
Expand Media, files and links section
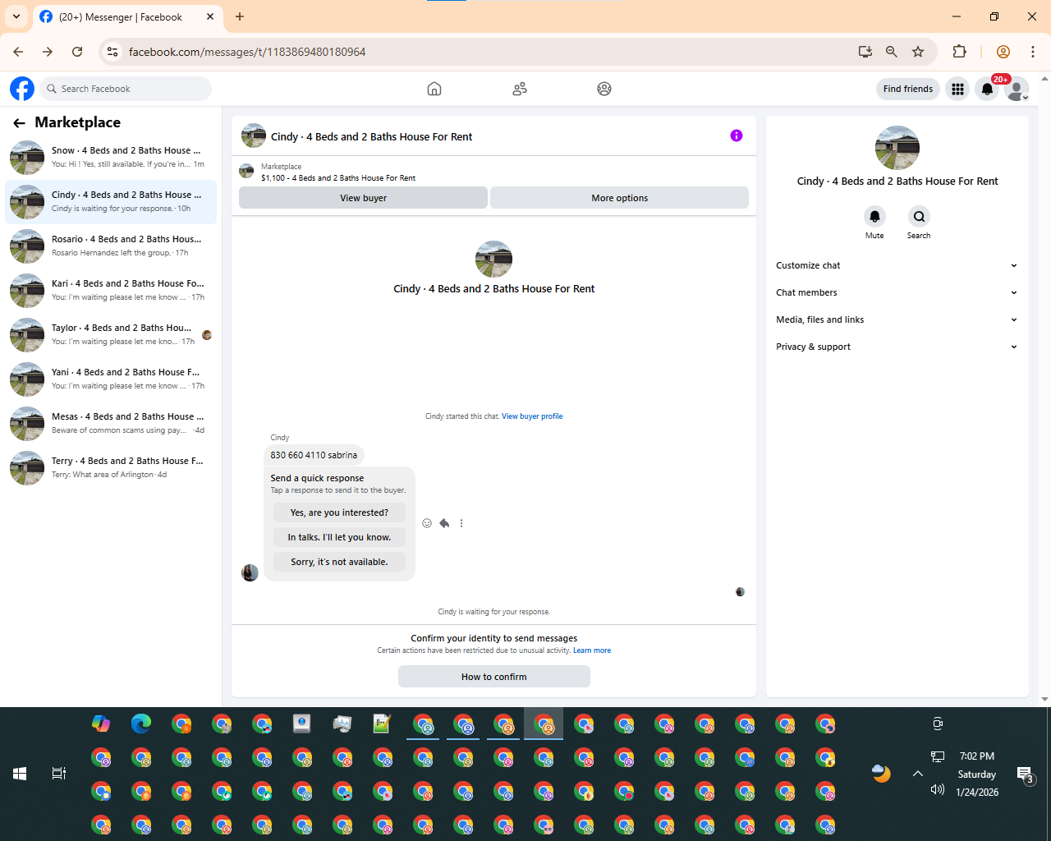(x=897, y=319)
